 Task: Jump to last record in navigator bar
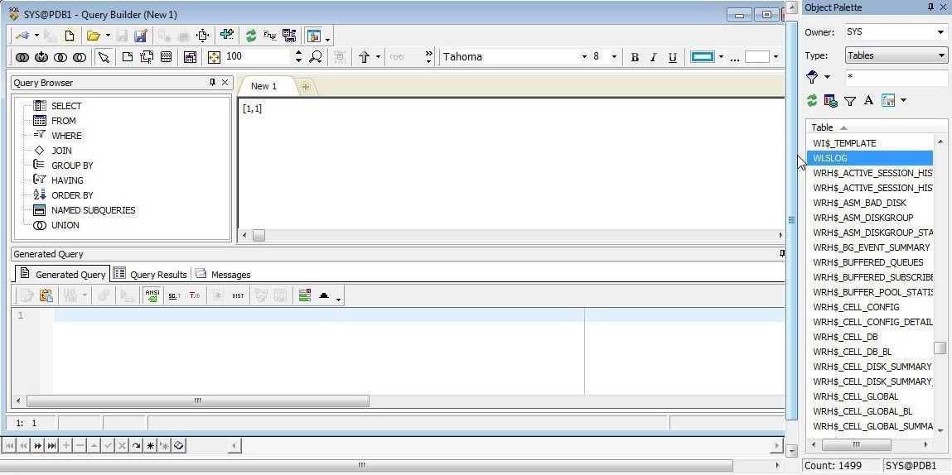pos(52,446)
